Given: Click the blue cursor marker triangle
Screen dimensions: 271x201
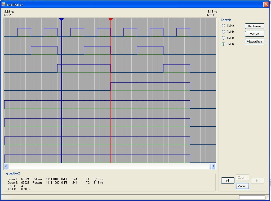Looking at the screenshot, I should 61,19.
